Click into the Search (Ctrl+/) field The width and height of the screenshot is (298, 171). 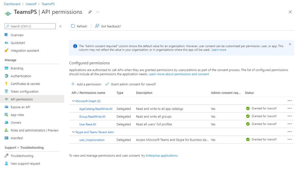pyautogui.click(x=30, y=26)
